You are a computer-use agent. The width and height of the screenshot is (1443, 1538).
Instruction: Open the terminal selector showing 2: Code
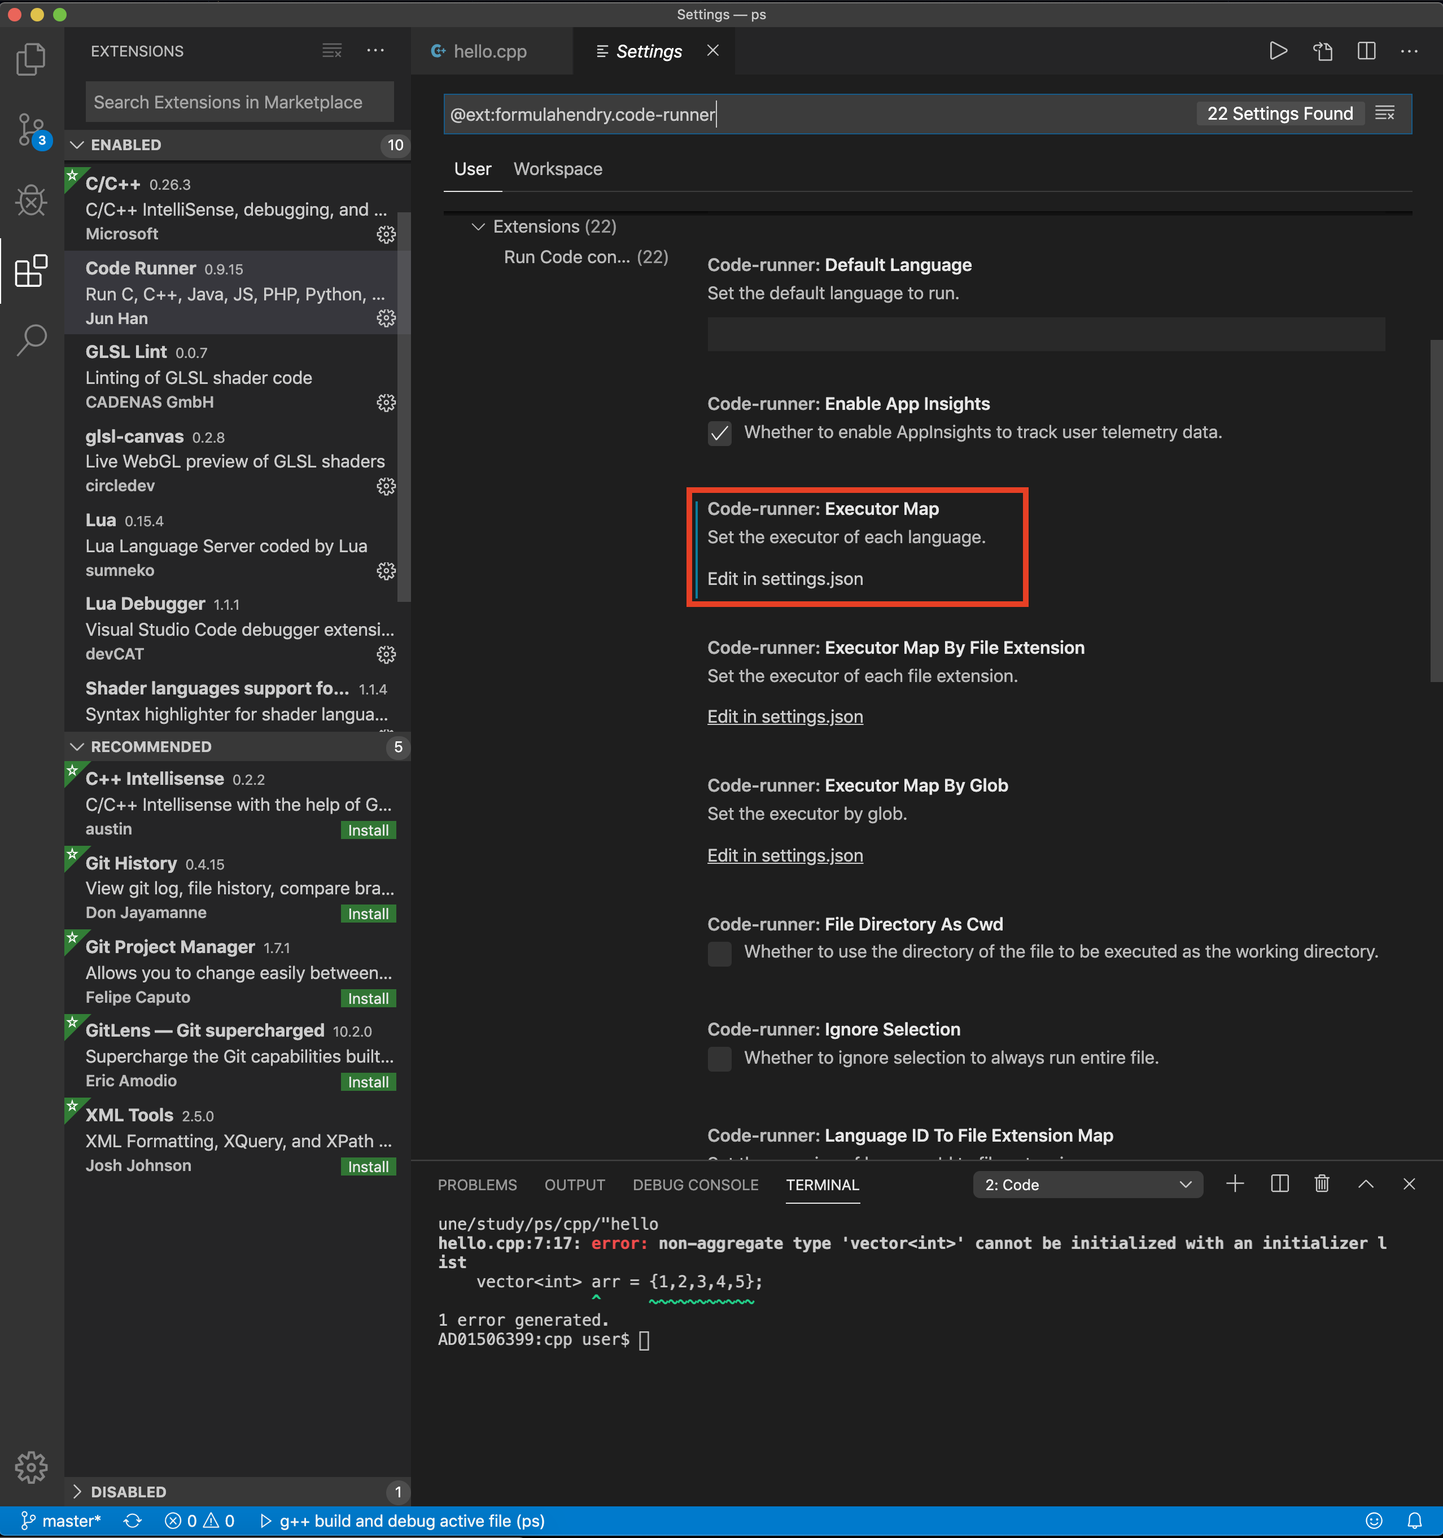[x=1086, y=1183]
